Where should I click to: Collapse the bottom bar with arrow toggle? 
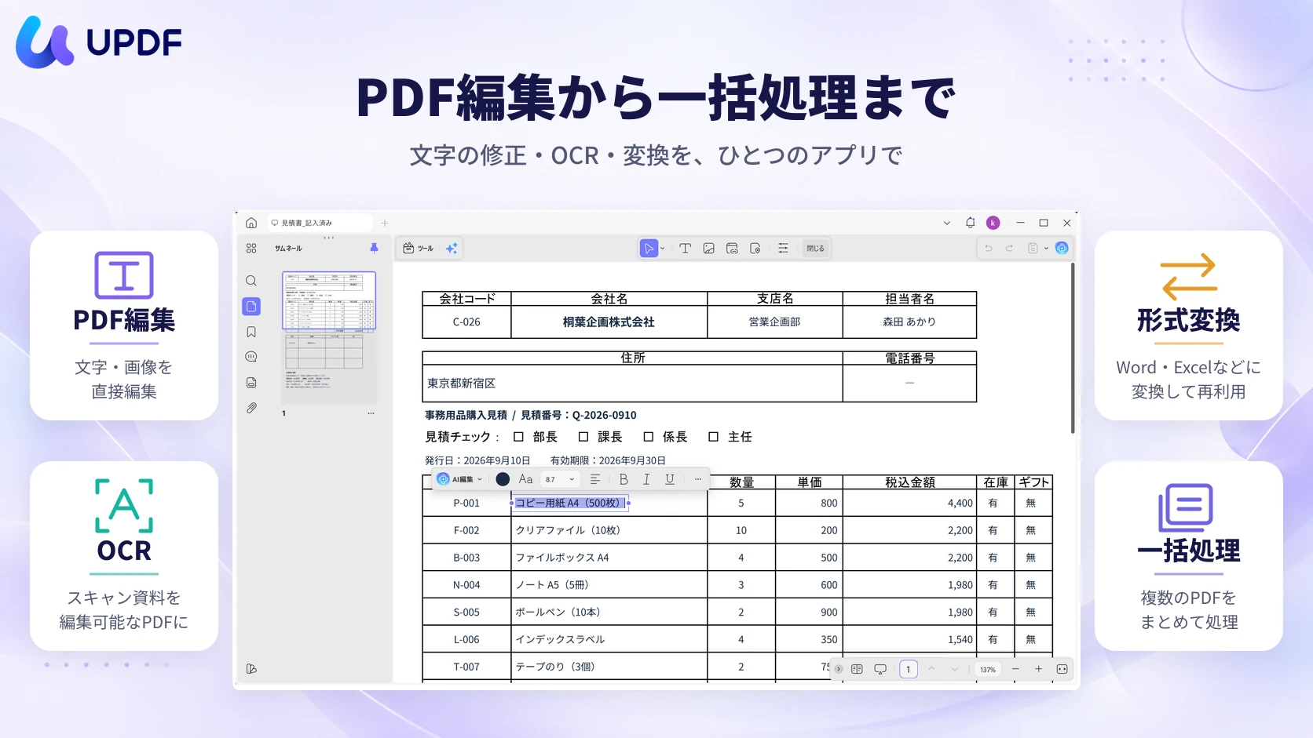coord(839,669)
